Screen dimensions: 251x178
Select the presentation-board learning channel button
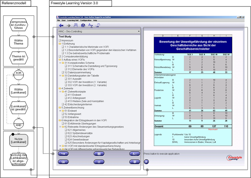coord(135,162)
